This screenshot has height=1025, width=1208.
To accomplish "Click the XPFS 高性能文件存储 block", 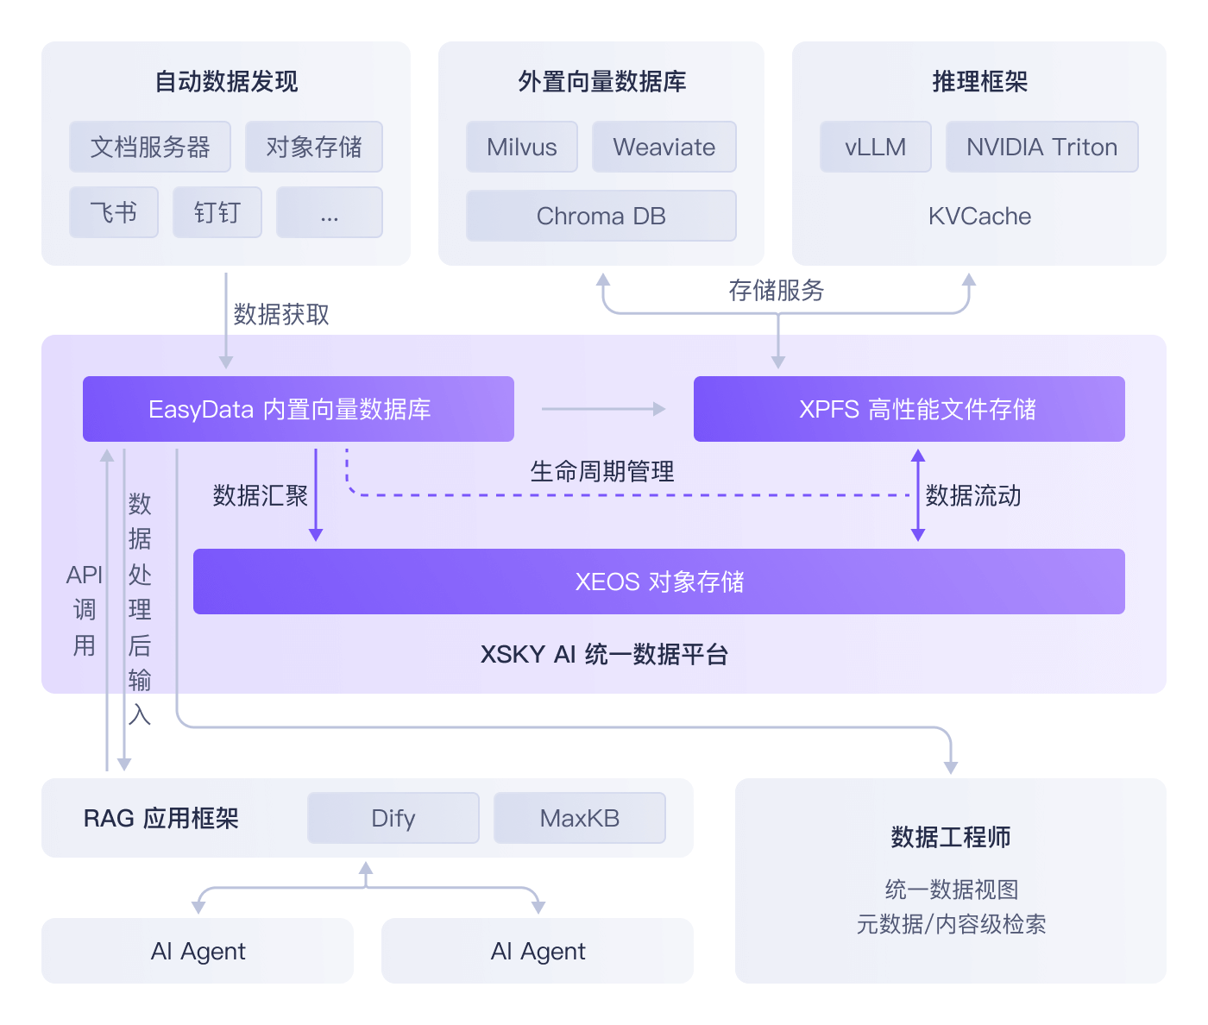I will click(x=909, y=409).
